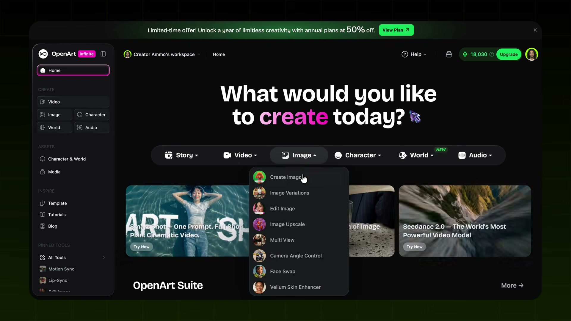Viewport: 571px width, 321px height.
Task: Click the Motion Sync tool icon
Action: click(43, 269)
